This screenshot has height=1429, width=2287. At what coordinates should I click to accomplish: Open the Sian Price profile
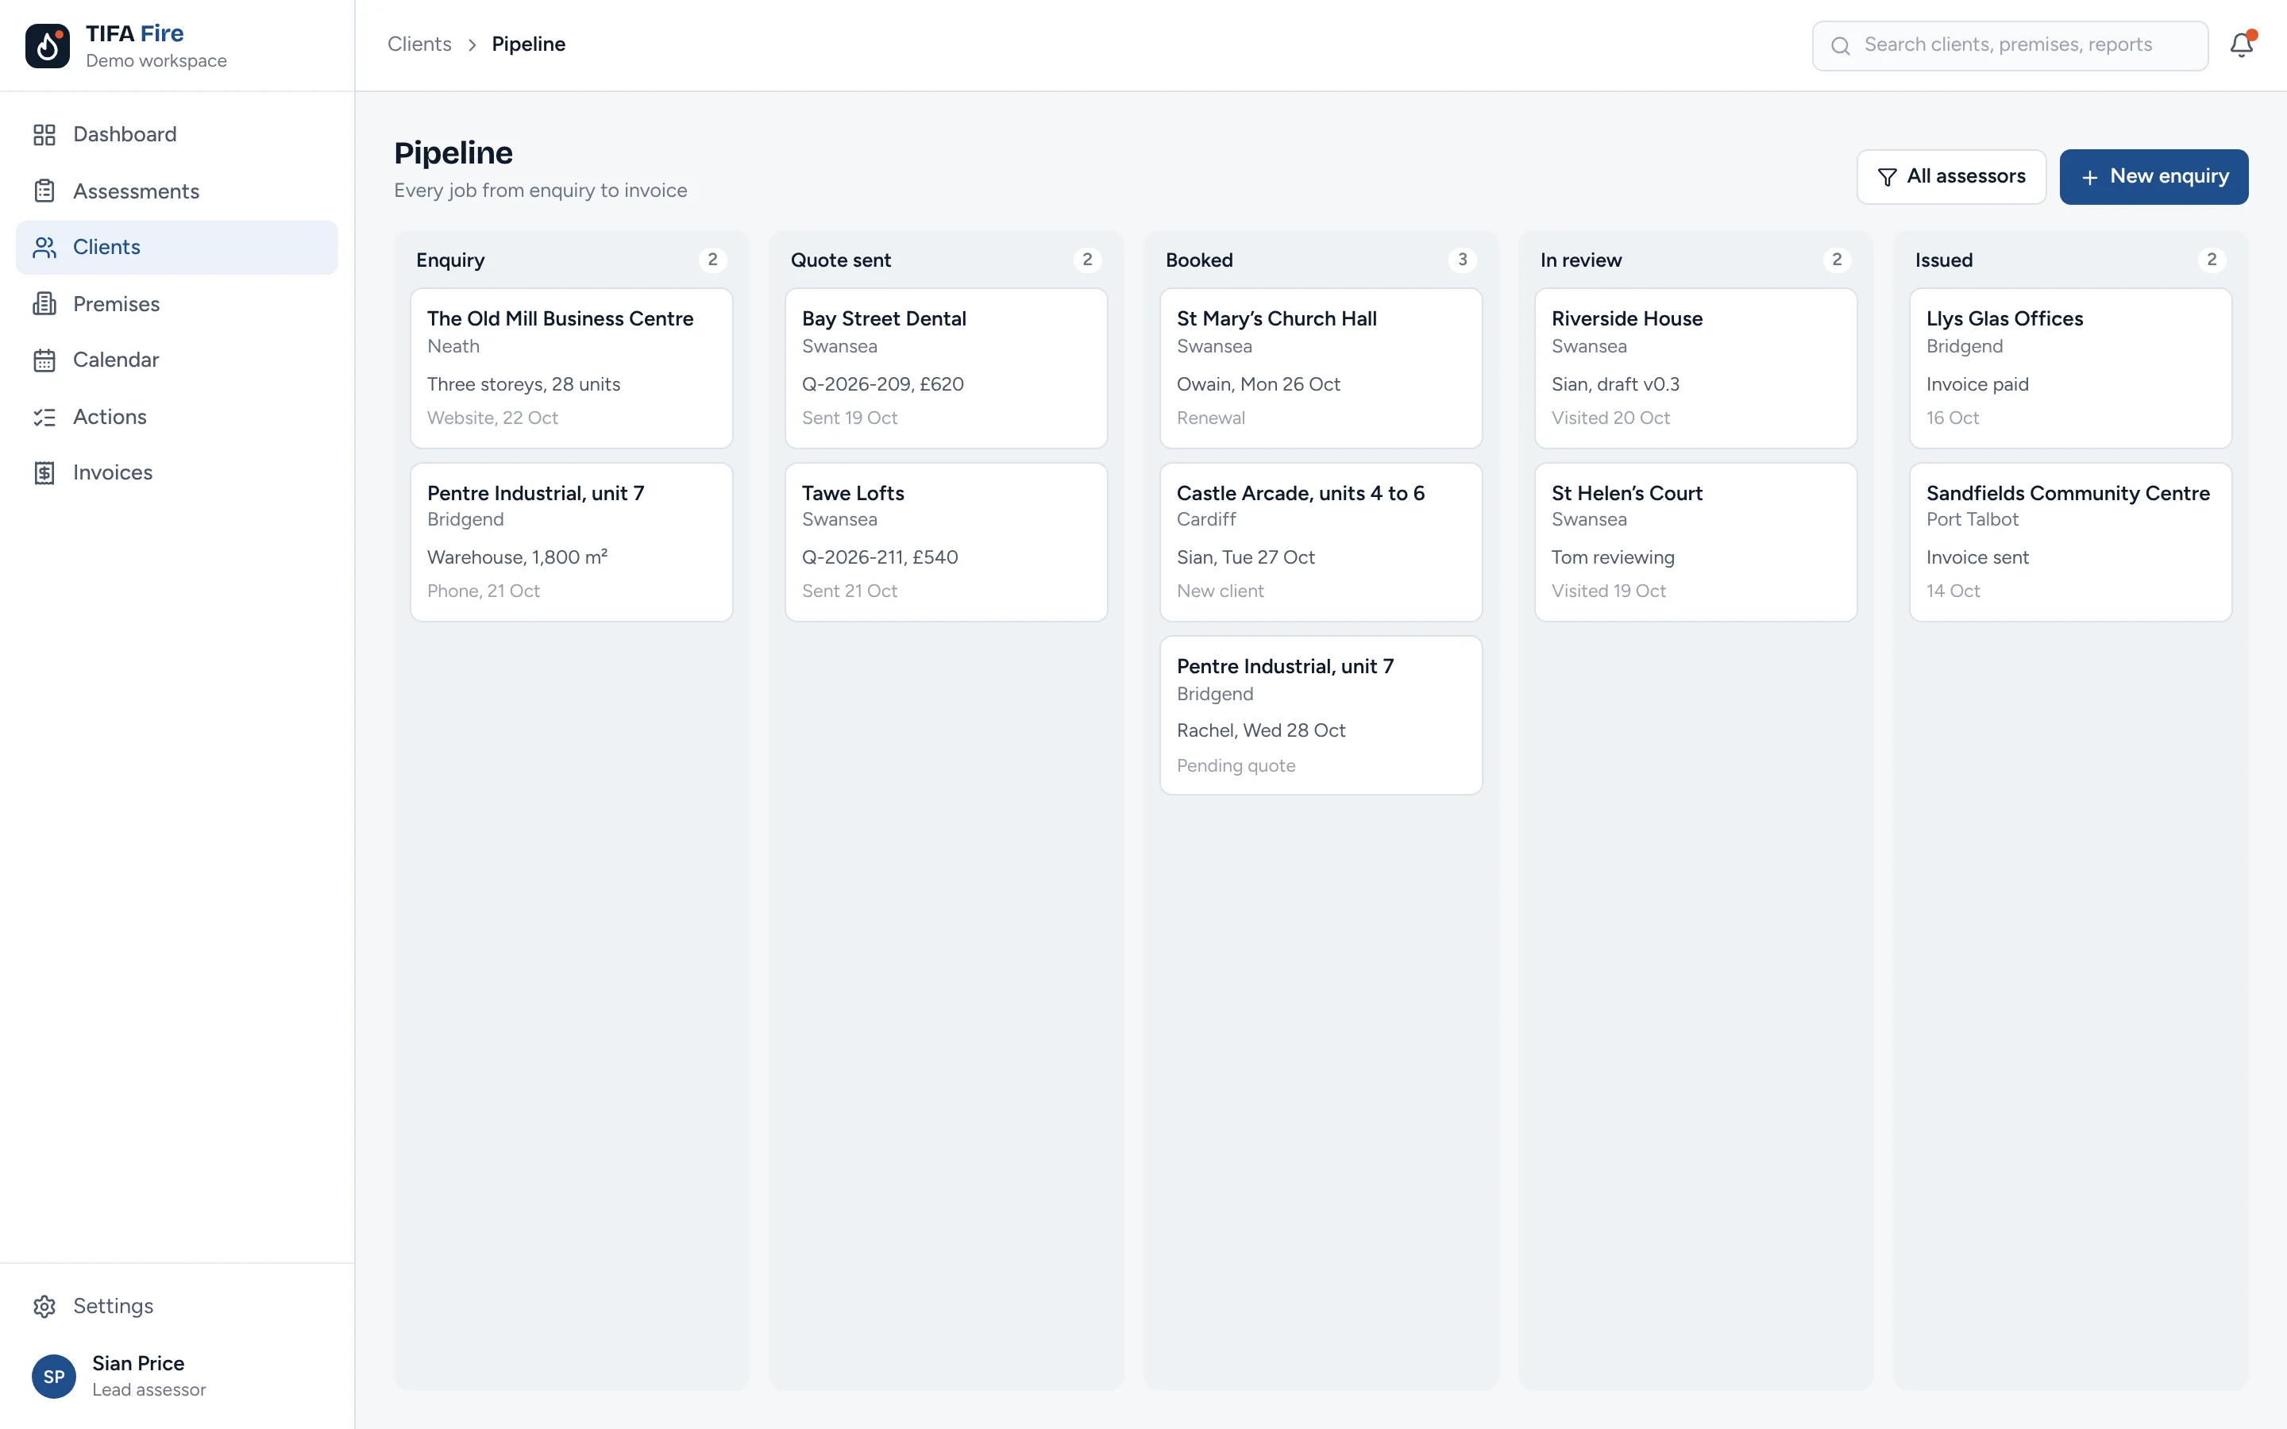pos(177,1376)
